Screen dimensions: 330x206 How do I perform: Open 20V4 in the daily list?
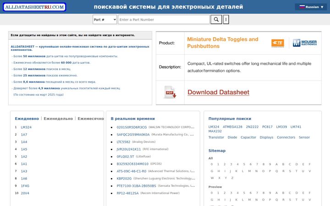click(x=25, y=193)
